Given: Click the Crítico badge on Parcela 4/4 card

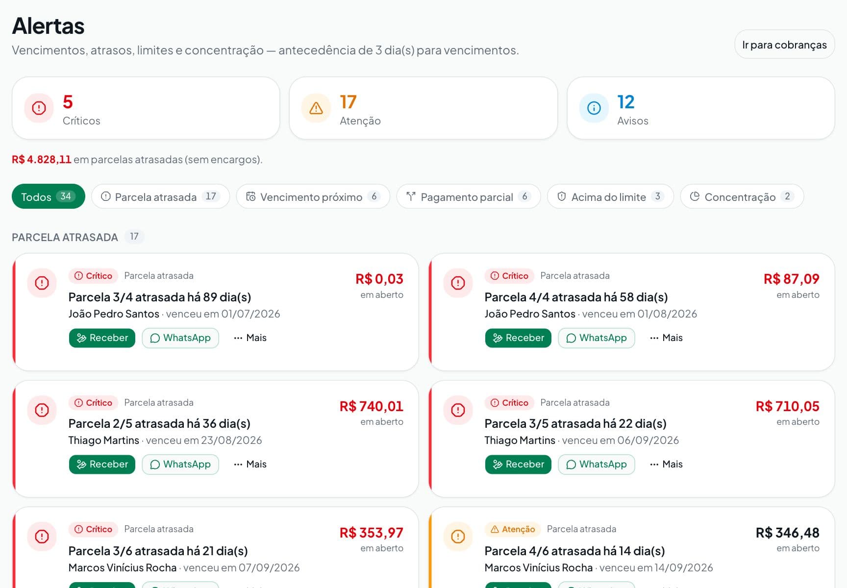Looking at the screenshot, I should pyautogui.click(x=509, y=276).
